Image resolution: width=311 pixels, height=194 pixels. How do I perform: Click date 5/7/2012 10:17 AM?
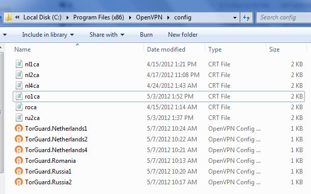[x=172, y=182]
